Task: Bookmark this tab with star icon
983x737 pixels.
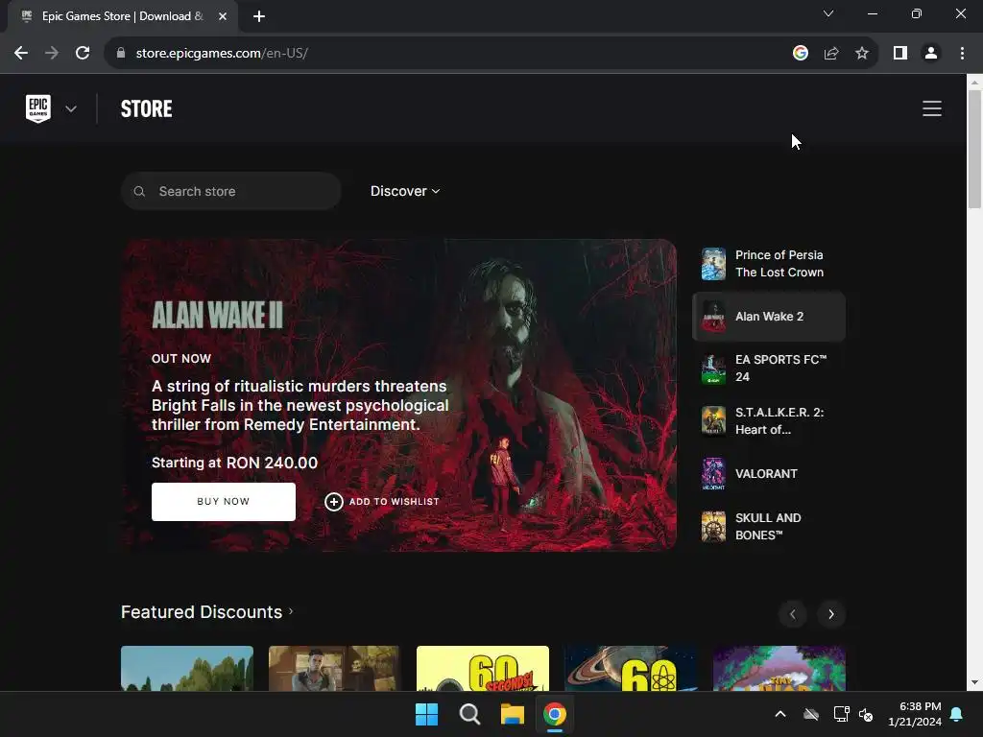Action: coord(862,54)
